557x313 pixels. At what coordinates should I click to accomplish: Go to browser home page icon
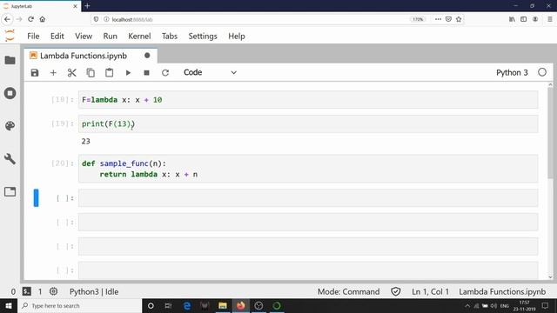coord(43,19)
